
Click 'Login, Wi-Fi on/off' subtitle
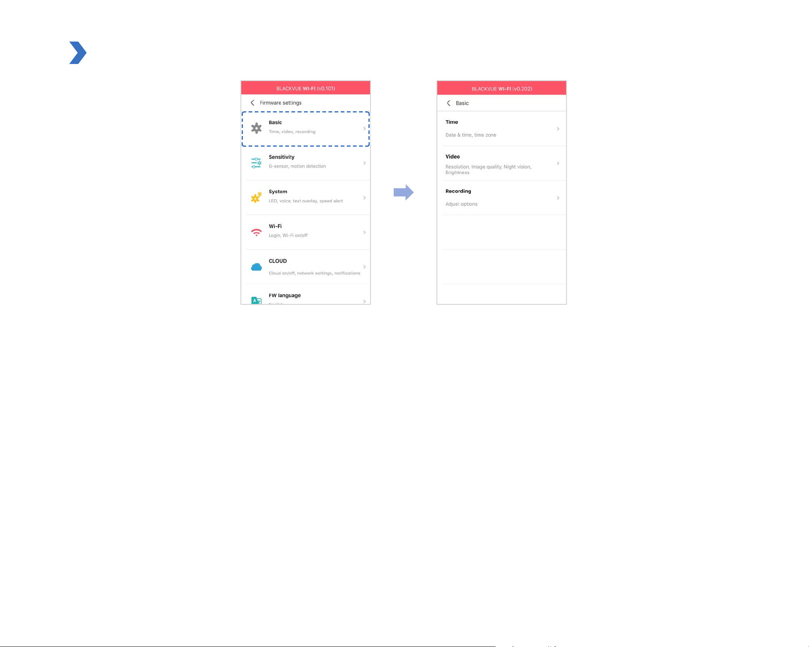pyautogui.click(x=288, y=235)
